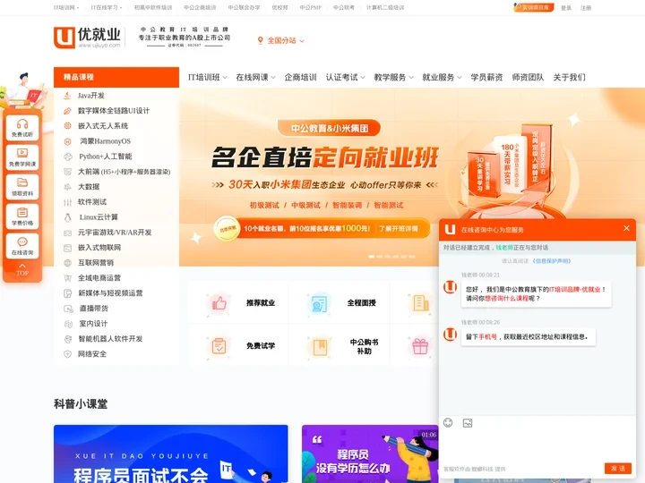Open the 程序员面试不会 video thumbnail
Image resolution: width=645 pixels, height=483 pixels.
coord(171,453)
